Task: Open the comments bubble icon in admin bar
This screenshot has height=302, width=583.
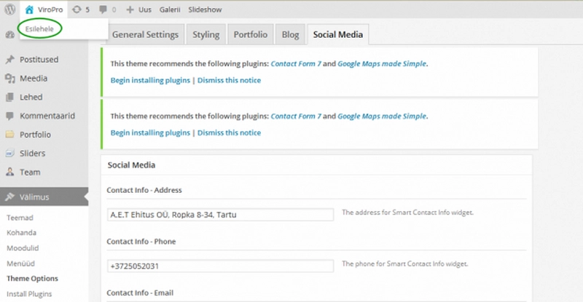Action: pyautogui.click(x=105, y=10)
